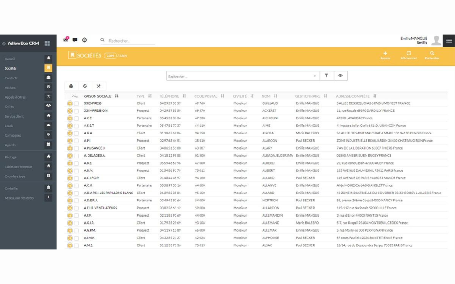Click the 2364 record count badge
This screenshot has width=455, height=284.
click(x=110, y=55)
